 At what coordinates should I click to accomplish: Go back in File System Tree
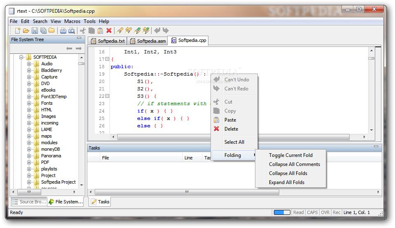69,48
